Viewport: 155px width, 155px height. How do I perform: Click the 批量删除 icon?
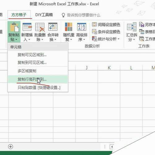(40, 27)
